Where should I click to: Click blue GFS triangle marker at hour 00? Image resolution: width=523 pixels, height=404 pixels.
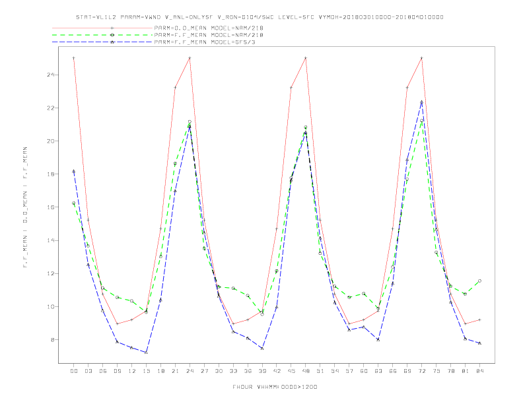[74, 172]
